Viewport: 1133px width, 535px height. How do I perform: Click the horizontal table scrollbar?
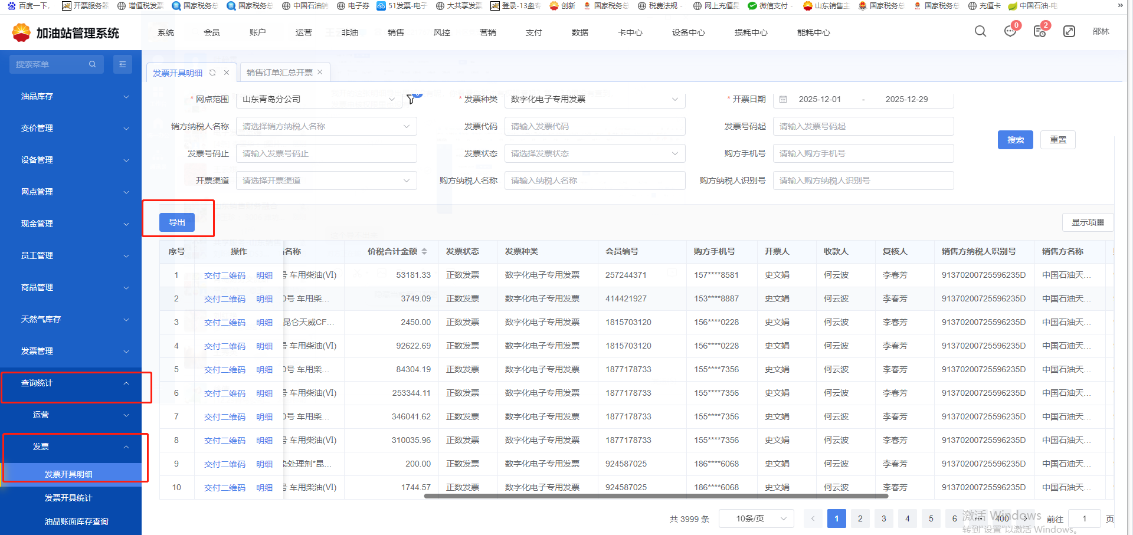pos(655,496)
